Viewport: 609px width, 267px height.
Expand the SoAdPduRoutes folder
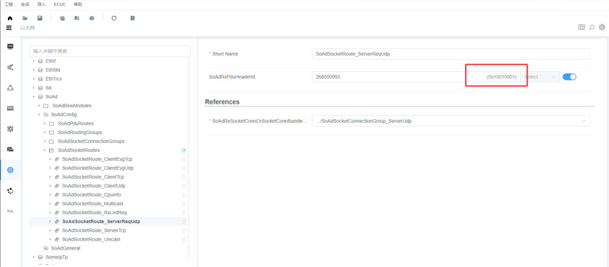pyautogui.click(x=45, y=124)
